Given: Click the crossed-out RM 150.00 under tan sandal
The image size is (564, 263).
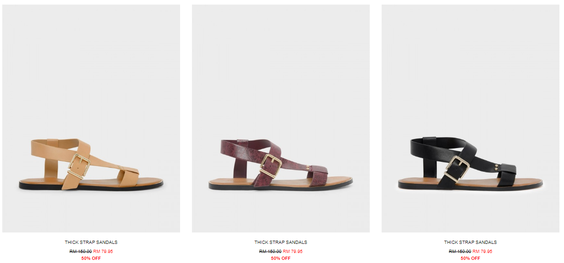Looking at the screenshot, I should 80,251.
